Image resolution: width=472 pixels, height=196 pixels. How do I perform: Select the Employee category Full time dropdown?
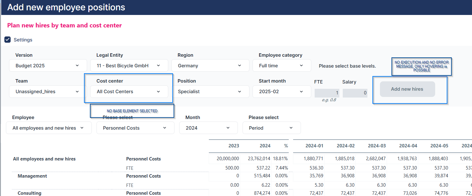point(282,66)
